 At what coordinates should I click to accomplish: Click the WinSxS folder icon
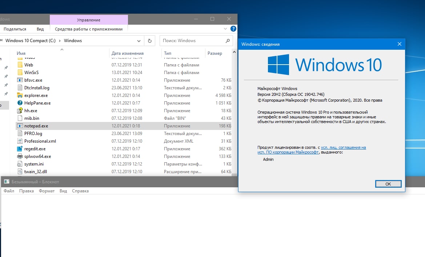click(x=20, y=73)
